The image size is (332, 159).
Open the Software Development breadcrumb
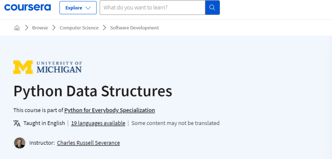pyautogui.click(x=135, y=28)
